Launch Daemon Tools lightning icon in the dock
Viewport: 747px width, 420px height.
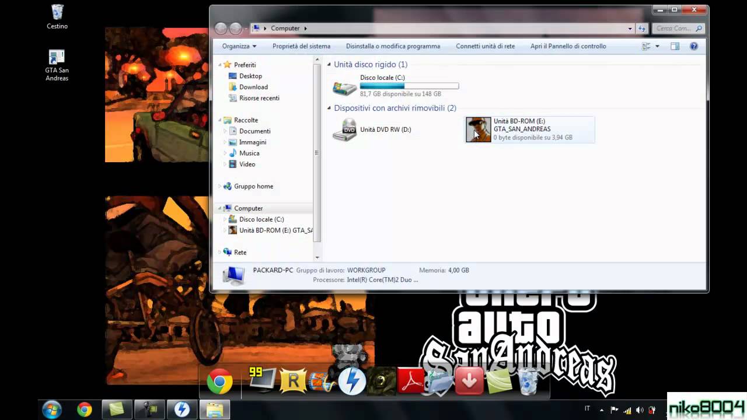coord(352,382)
